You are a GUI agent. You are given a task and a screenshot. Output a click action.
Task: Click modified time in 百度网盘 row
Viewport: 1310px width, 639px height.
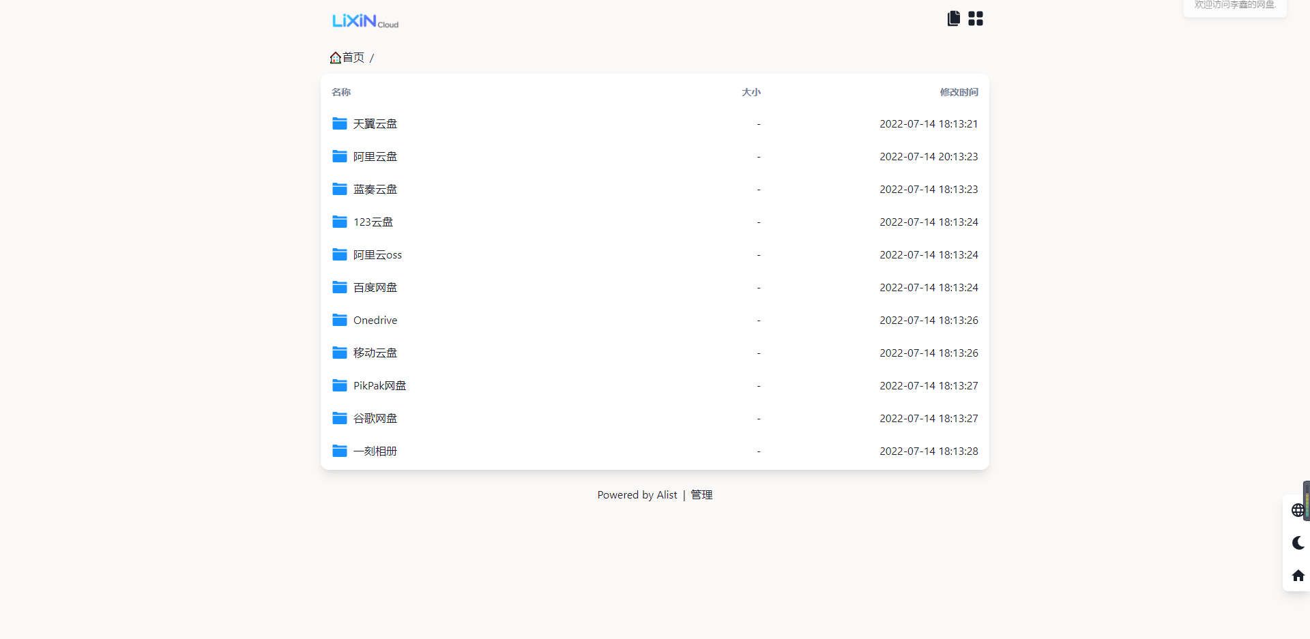(x=929, y=288)
